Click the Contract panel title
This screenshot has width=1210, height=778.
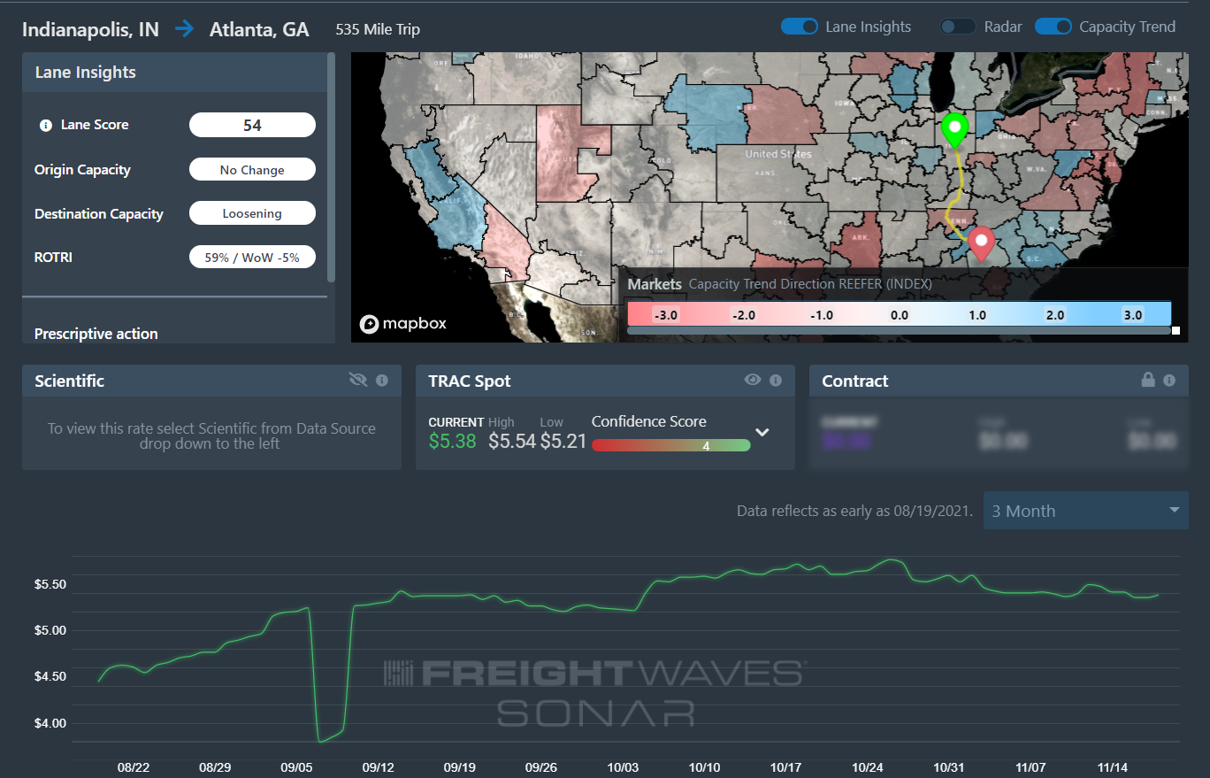(x=855, y=381)
